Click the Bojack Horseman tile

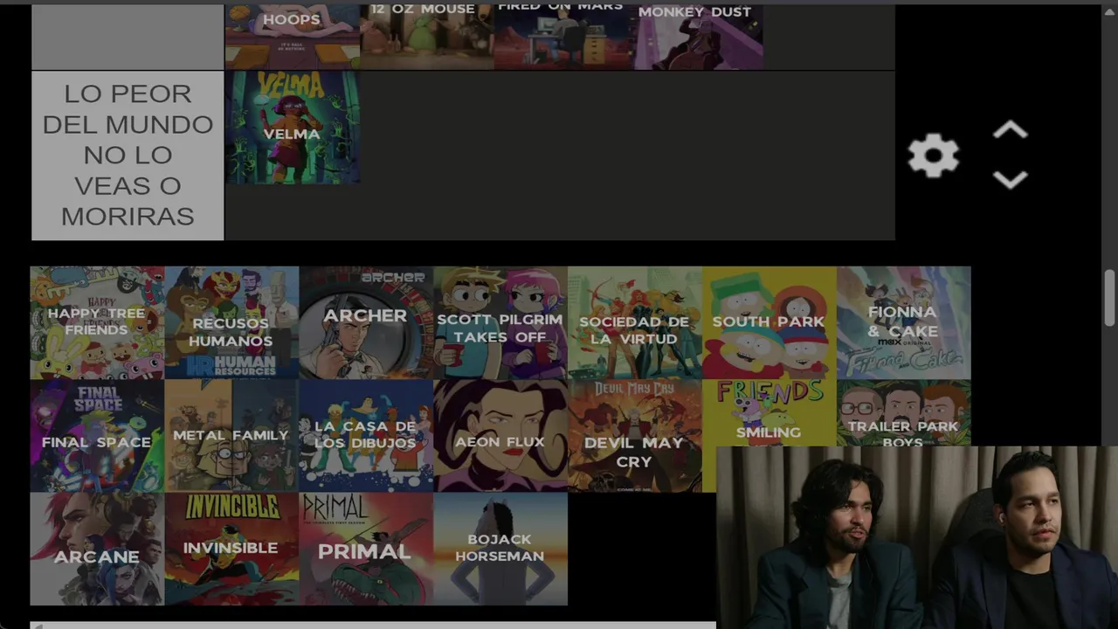tap(500, 549)
